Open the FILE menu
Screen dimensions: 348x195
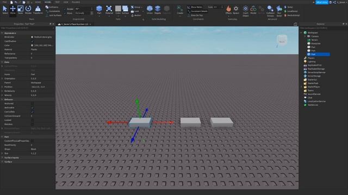(5, 2)
